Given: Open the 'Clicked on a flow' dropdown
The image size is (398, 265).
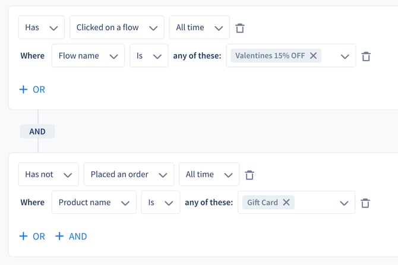Looking at the screenshot, I should point(117,27).
